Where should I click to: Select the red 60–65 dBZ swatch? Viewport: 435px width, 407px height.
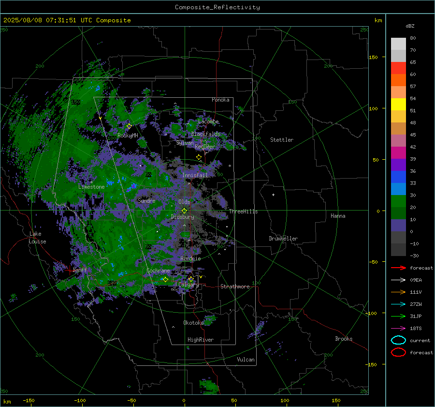[398, 68]
